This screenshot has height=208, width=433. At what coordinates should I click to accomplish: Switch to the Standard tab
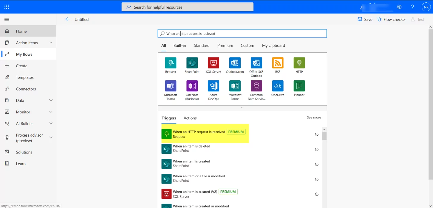pos(202,46)
